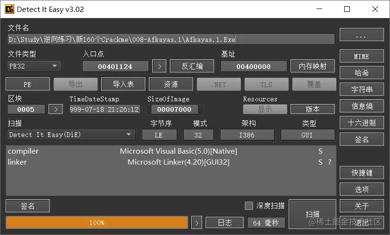Click the 100% scan progress bar

[x=97, y=223]
